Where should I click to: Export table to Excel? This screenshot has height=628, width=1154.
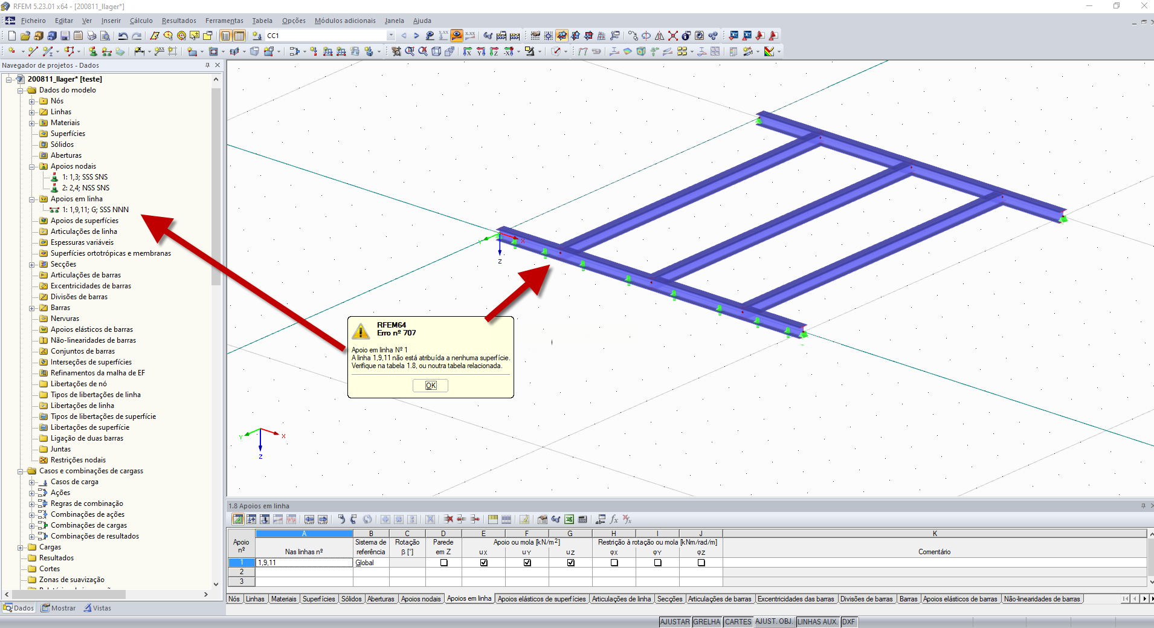[x=569, y=519]
